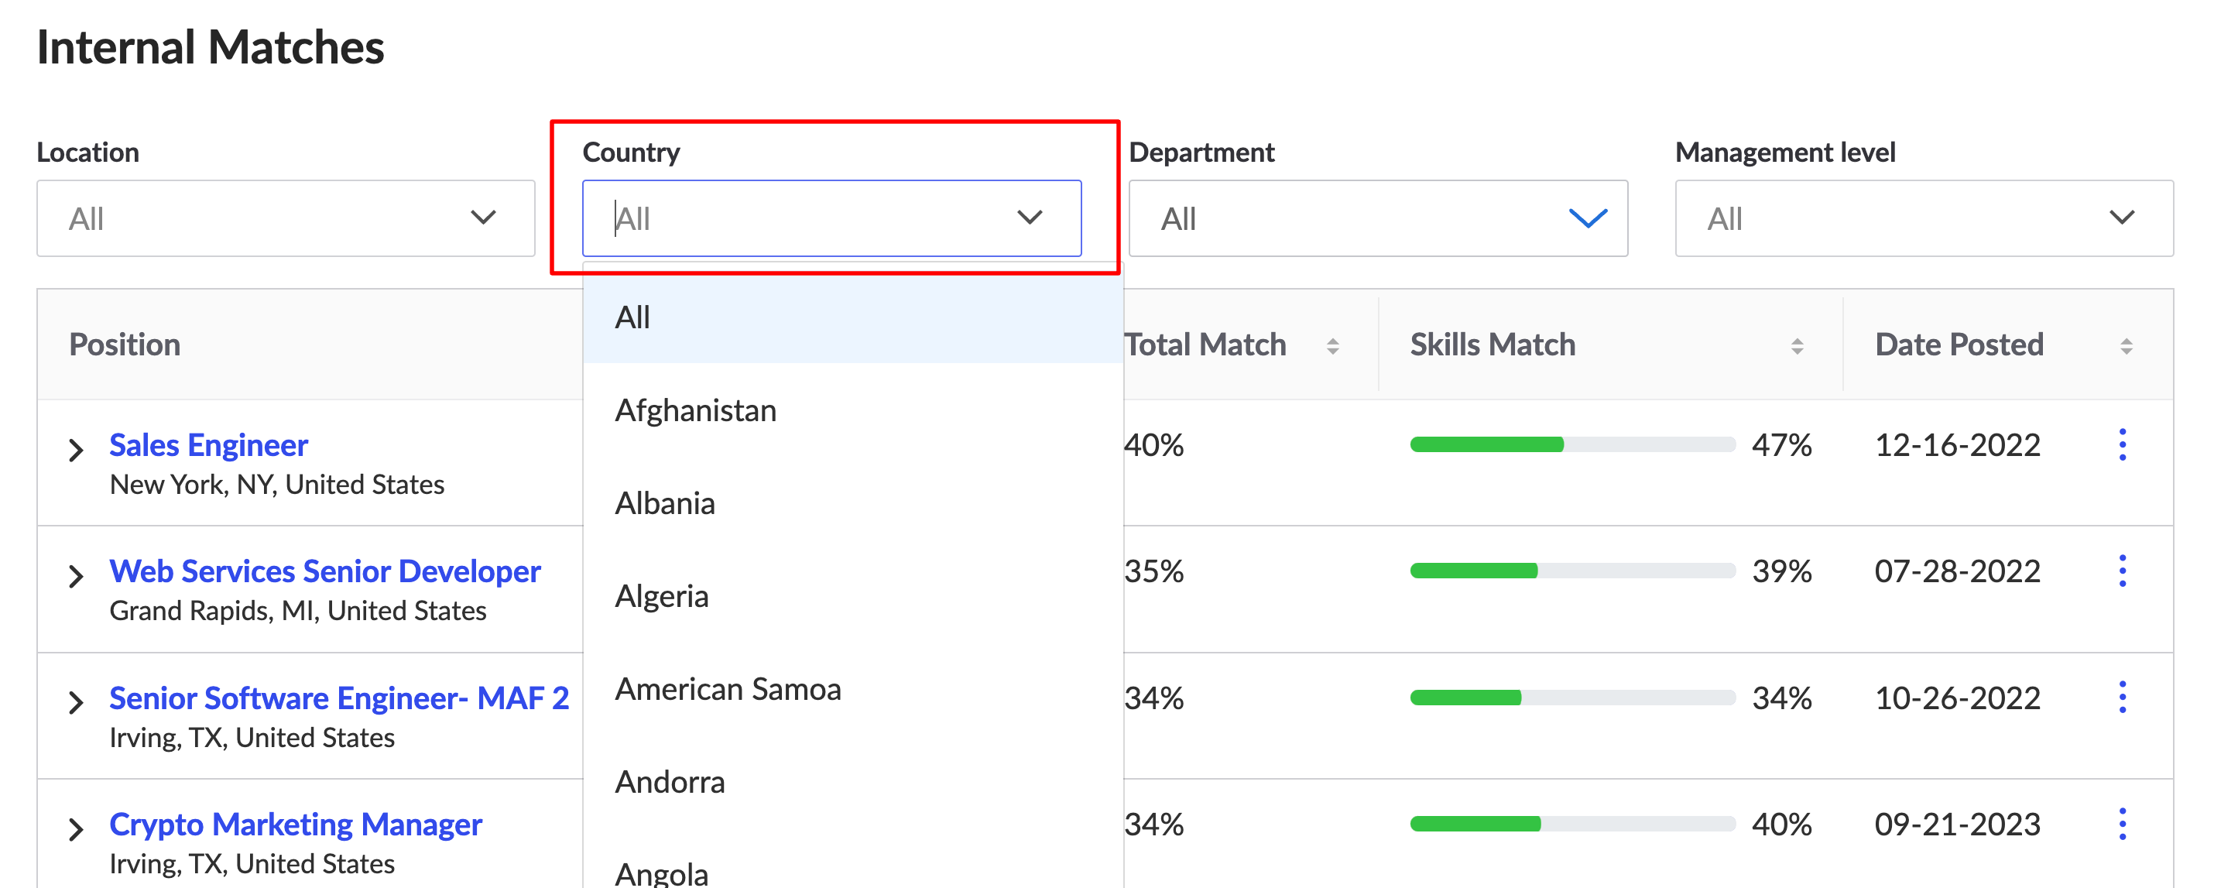
Task: Open the Sales Engineer position link
Action: [208, 445]
